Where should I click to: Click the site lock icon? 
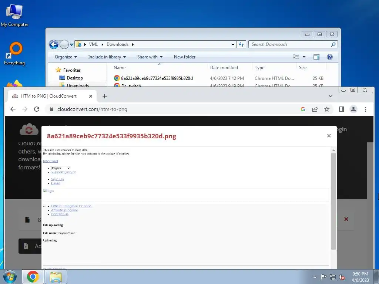tap(51, 109)
